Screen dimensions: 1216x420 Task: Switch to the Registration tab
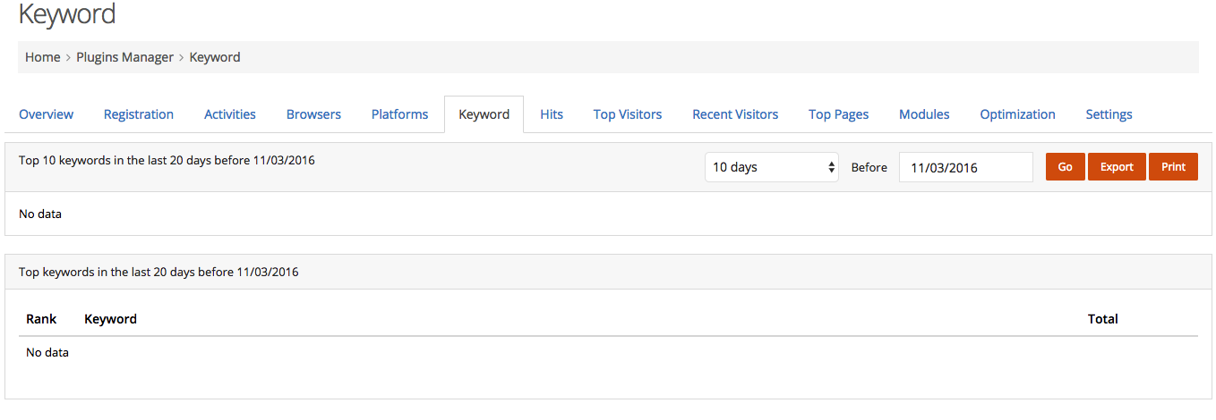pos(139,114)
